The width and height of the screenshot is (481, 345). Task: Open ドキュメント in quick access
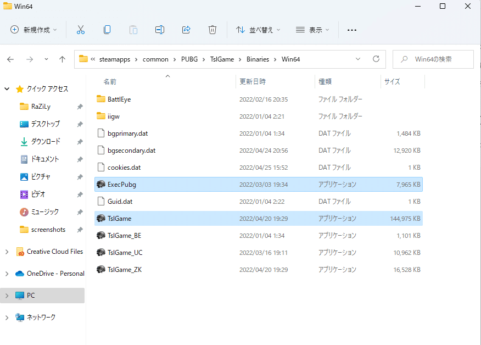(44, 159)
